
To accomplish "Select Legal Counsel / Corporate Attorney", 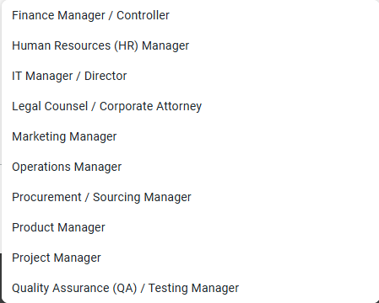I will click(x=190, y=106).
